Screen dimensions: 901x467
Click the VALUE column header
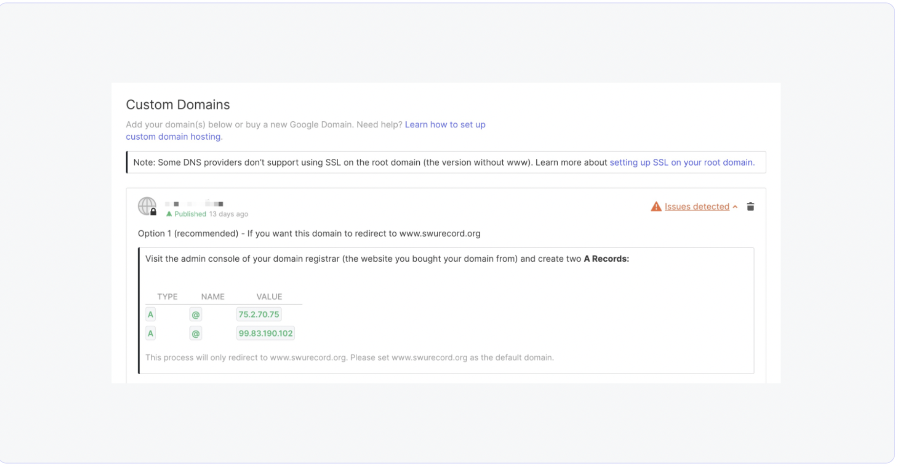269,297
